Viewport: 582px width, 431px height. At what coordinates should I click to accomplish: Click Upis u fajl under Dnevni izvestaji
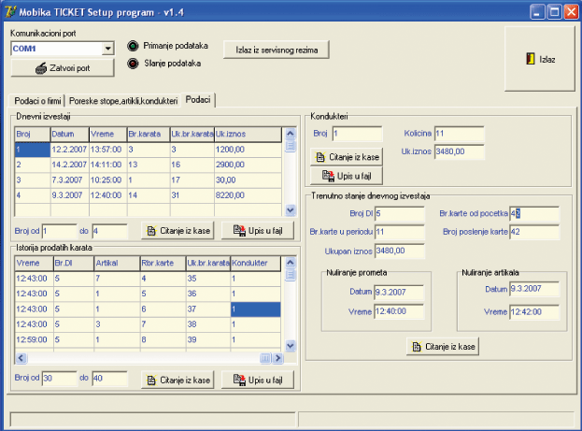click(257, 230)
